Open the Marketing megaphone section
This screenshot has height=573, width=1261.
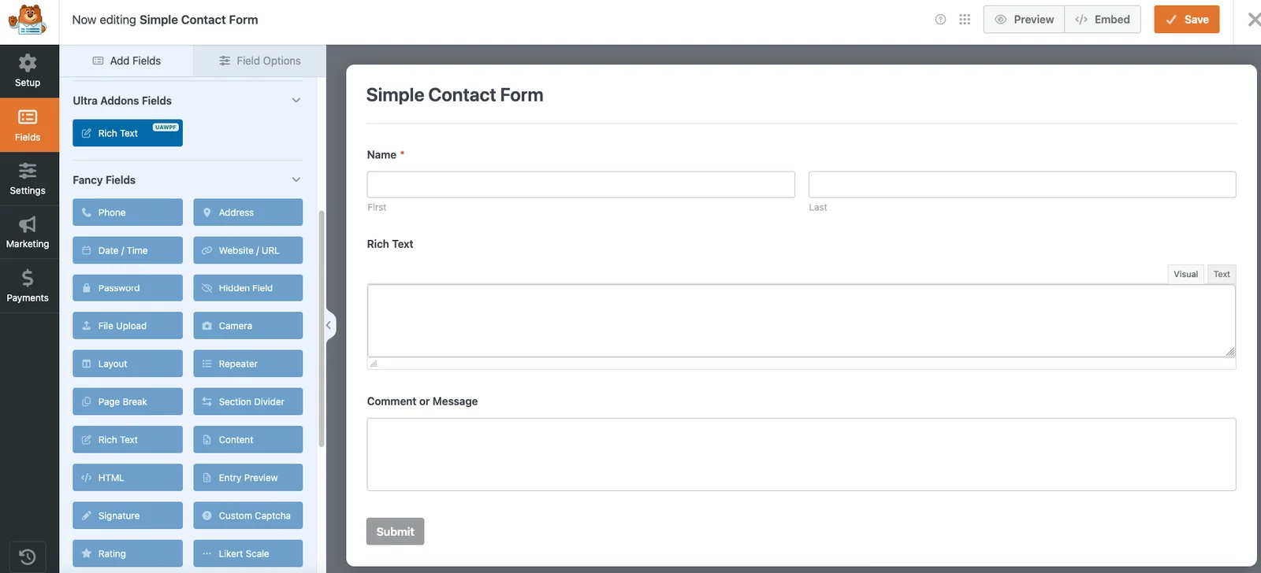tap(28, 233)
